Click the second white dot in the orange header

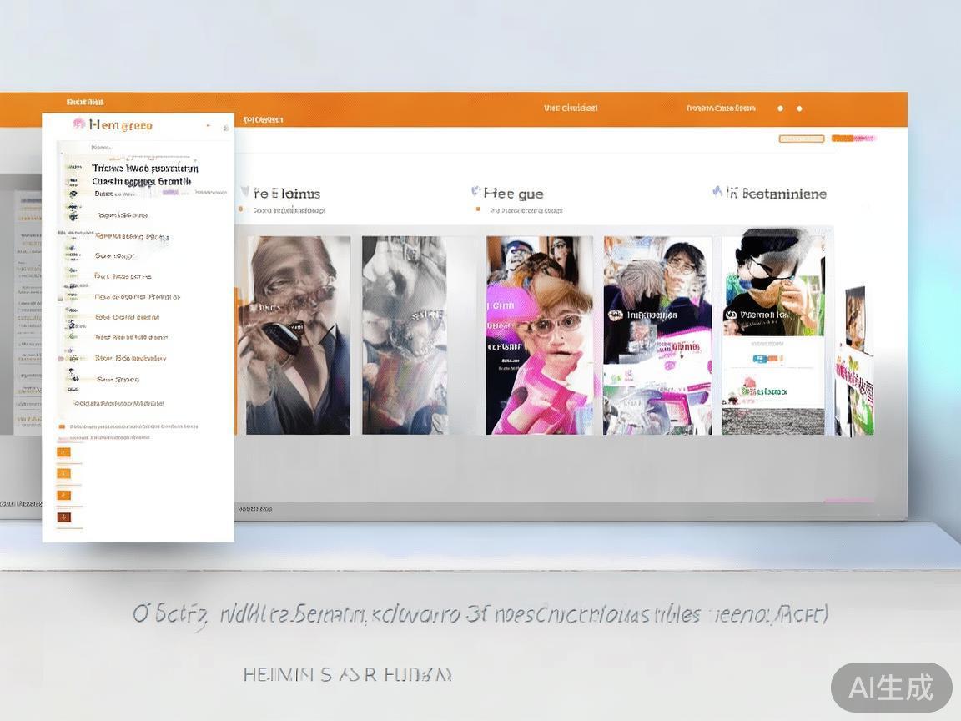pos(799,108)
